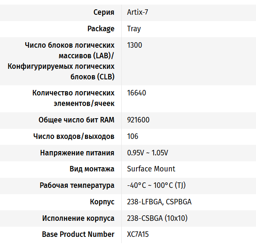Click the Количество логических элементов/ячеек label
This screenshot has height=247, width=256.
73,98
